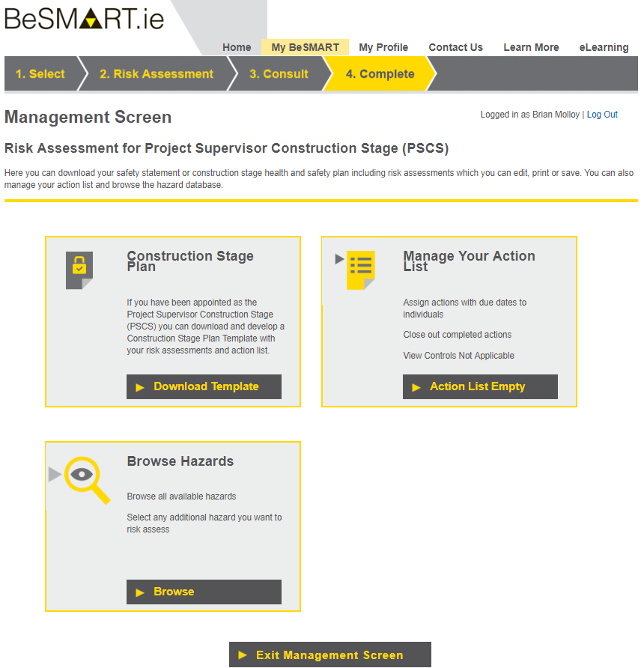The image size is (644, 668).
Task: Click 'Close out completed actions' text
Action: (457, 335)
